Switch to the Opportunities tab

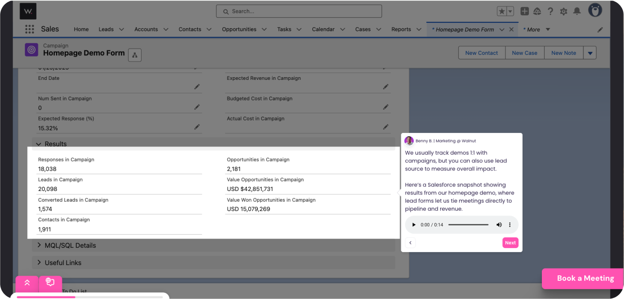click(239, 29)
